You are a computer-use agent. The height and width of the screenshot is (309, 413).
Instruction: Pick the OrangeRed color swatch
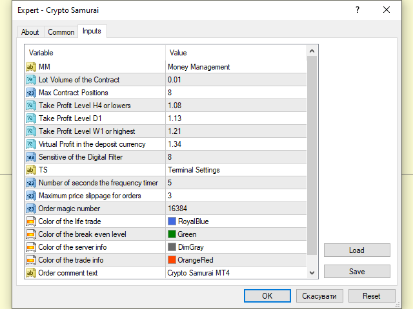click(x=172, y=260)
